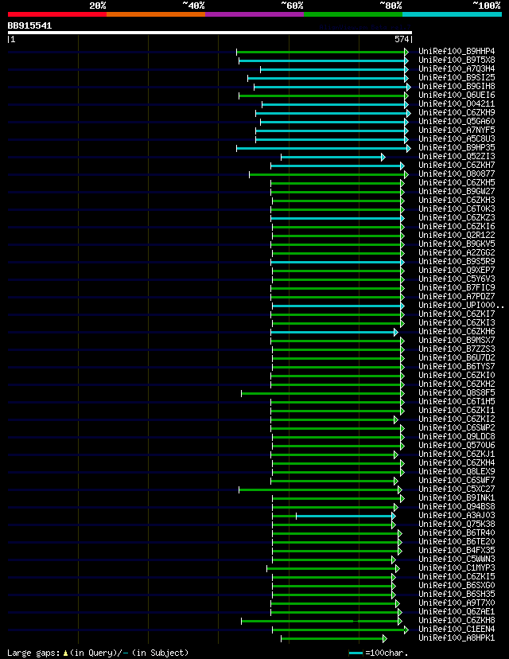Click the cyan alignment bar for C6ZKH6

334,333
